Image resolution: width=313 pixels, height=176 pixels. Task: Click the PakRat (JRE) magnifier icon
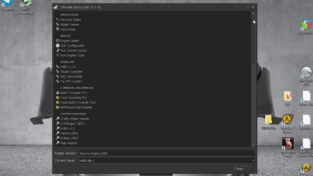(58, 133)
